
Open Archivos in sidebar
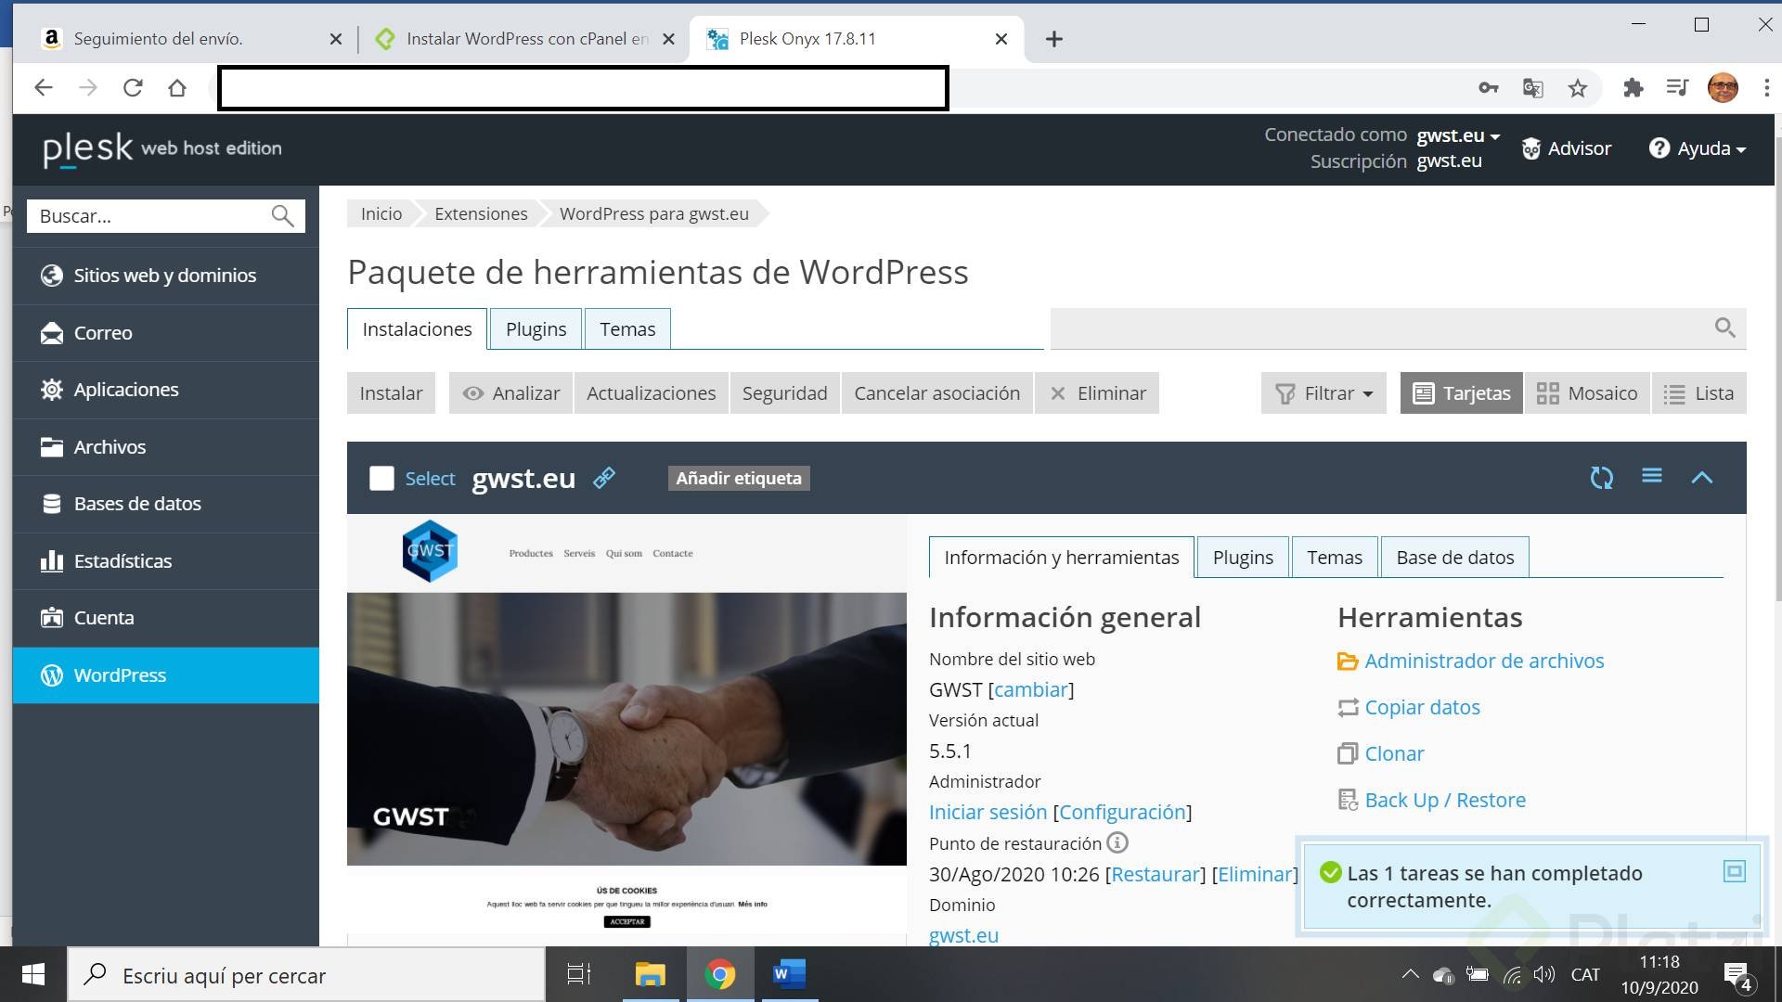166,447
